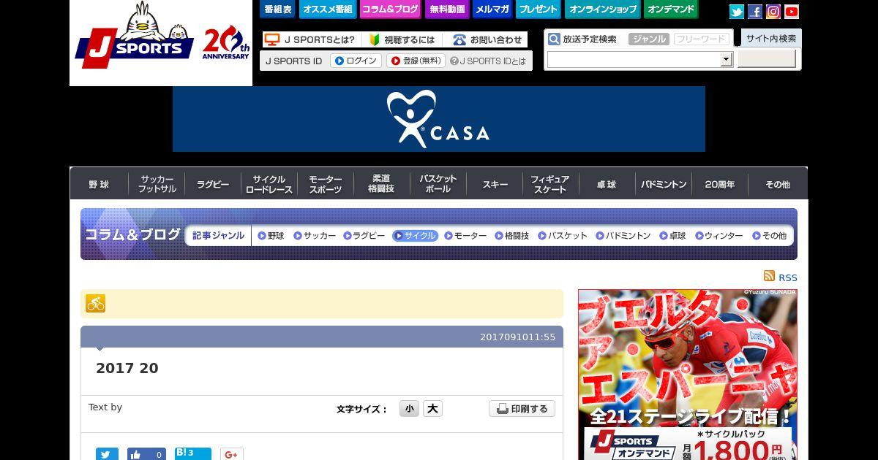The height and width of the screenshot is (460, 878).
Task: Click the CASA banner advertisement
Action: (439, 119)
